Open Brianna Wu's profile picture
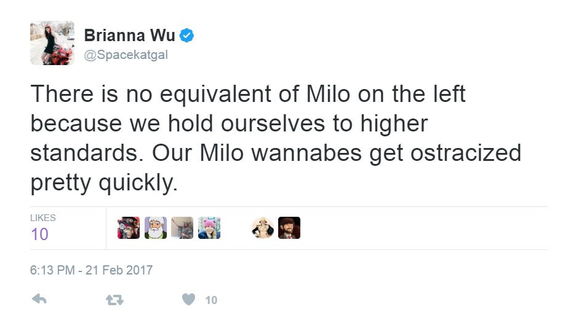 [x=52, y=43]
